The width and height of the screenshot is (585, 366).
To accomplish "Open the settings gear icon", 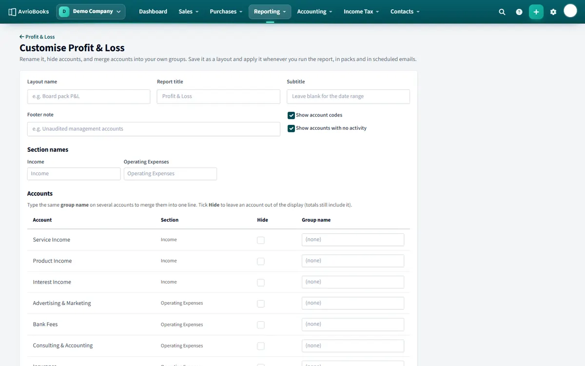I will pyautogui.click(x=553, y=12).
